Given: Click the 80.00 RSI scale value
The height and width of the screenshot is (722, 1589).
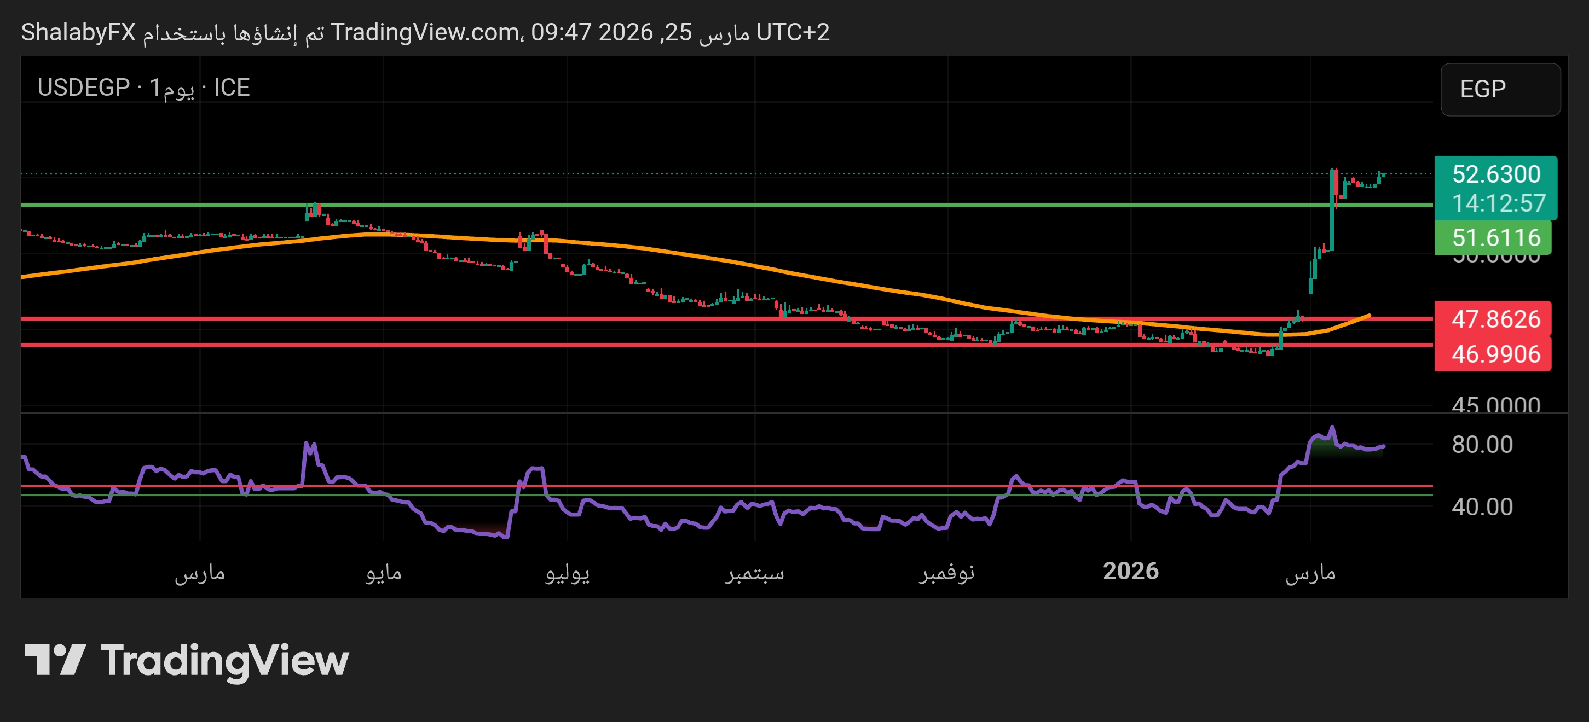Looking at the screenshot, I should click(x=1482, y=445).
